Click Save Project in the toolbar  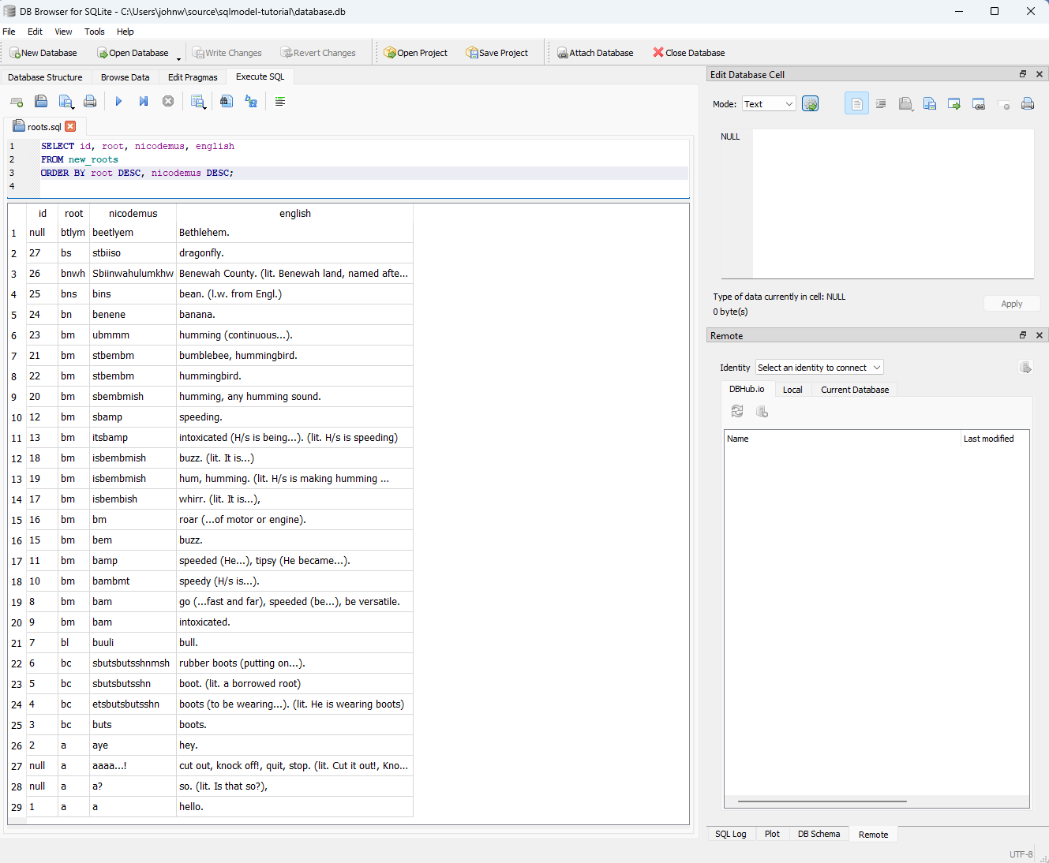tap(497, 53)
